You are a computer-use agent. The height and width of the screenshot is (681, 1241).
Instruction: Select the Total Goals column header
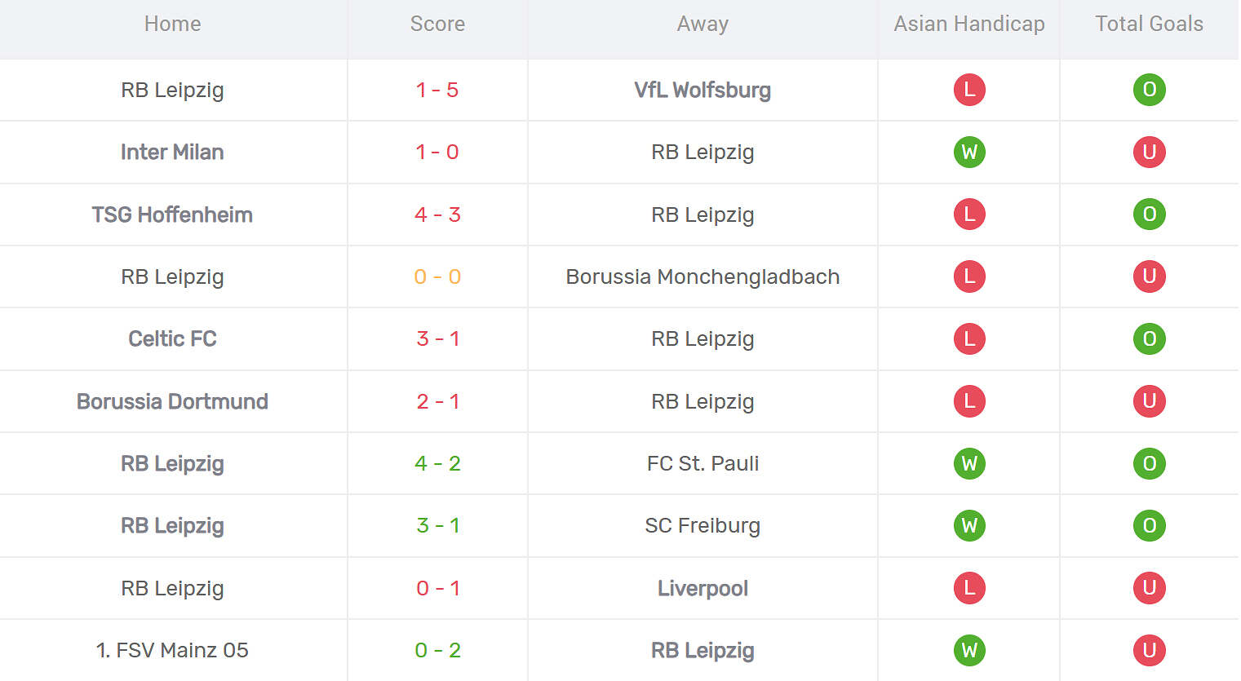1149,24
